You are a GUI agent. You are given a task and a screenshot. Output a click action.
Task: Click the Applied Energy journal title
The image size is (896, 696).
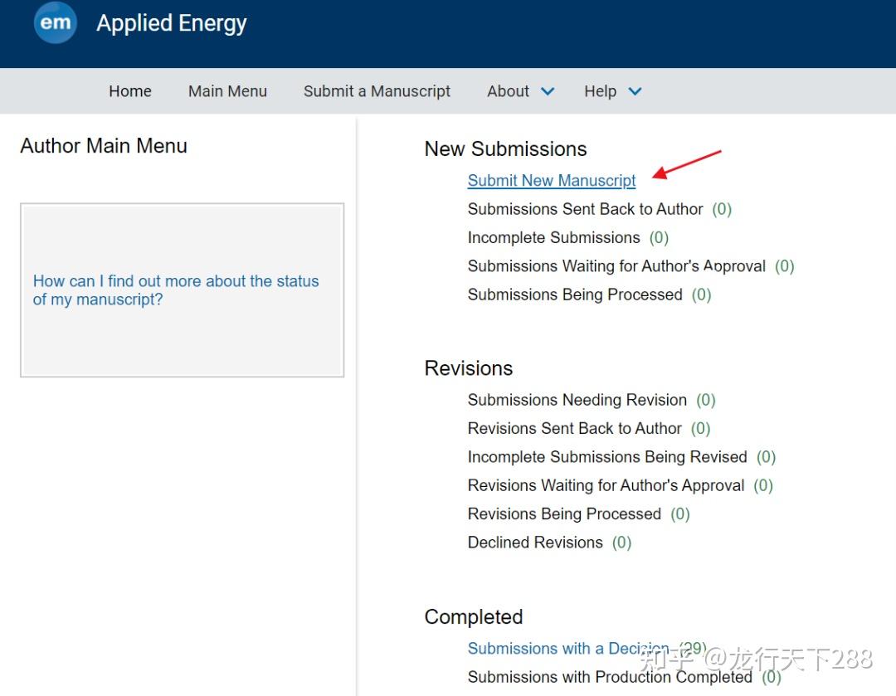click(x=172, y=23)
